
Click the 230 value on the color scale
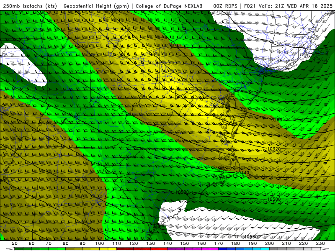[x=320, y=243]
